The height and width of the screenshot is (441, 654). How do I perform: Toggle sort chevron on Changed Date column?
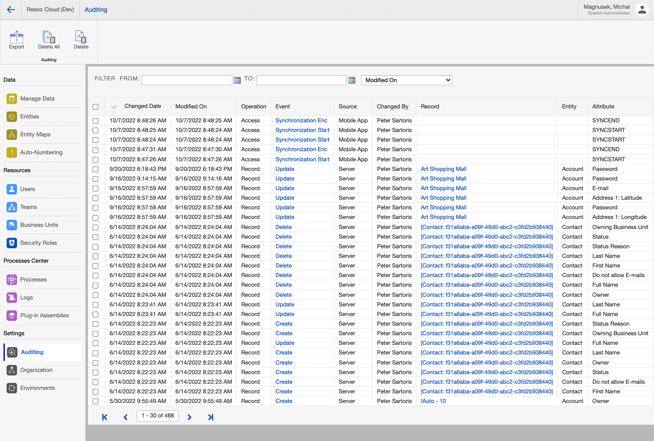(114, 107)
